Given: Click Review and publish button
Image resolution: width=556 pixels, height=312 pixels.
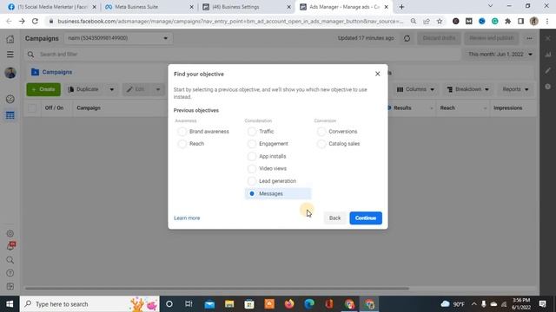Looking at the screenshot, I should point(492,38).
